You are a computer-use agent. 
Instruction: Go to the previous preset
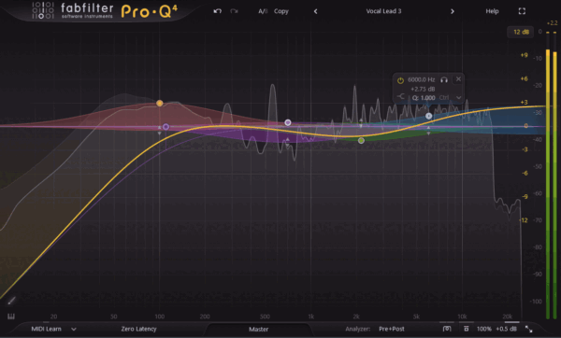(x=316, y=11)
